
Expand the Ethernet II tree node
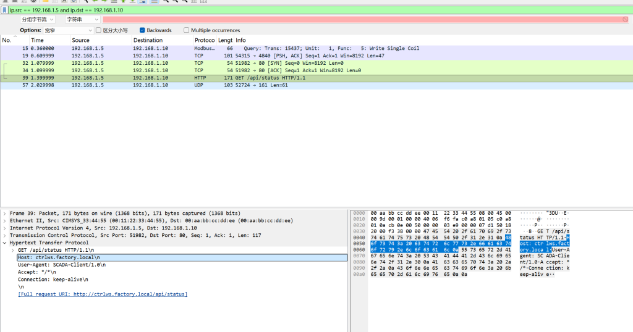(5, 220)
